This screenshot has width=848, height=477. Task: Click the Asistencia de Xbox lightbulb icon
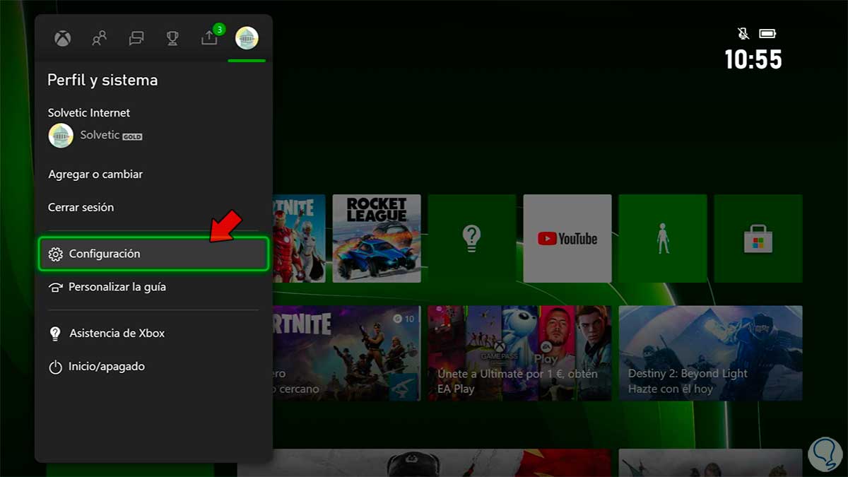[x=55, y=334]
